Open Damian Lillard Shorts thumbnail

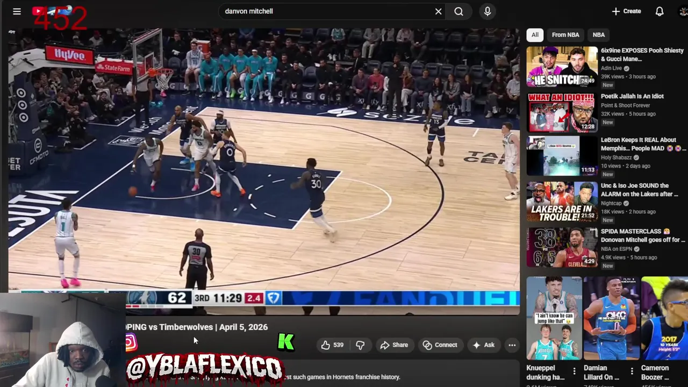click(x=612, y=318)
